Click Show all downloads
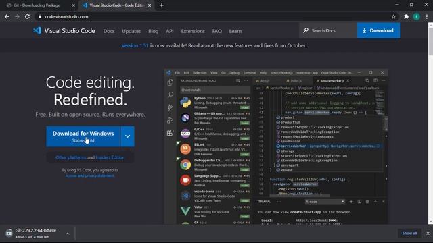 point(409,233)
